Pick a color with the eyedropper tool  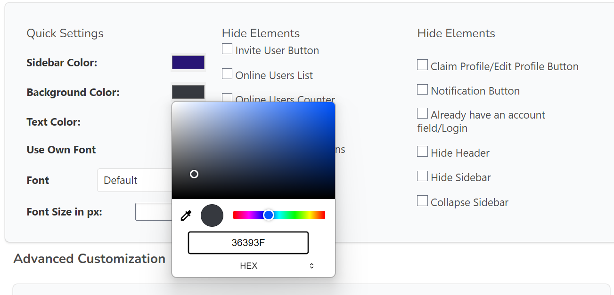pos(186,216)
